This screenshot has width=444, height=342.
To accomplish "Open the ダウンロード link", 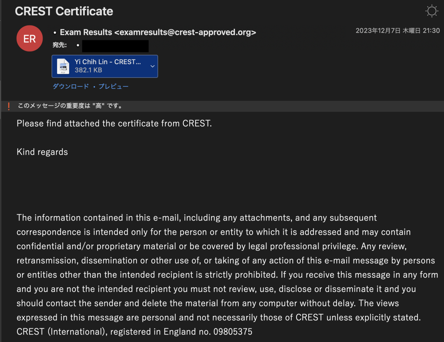I will click(x=71, y=86).
